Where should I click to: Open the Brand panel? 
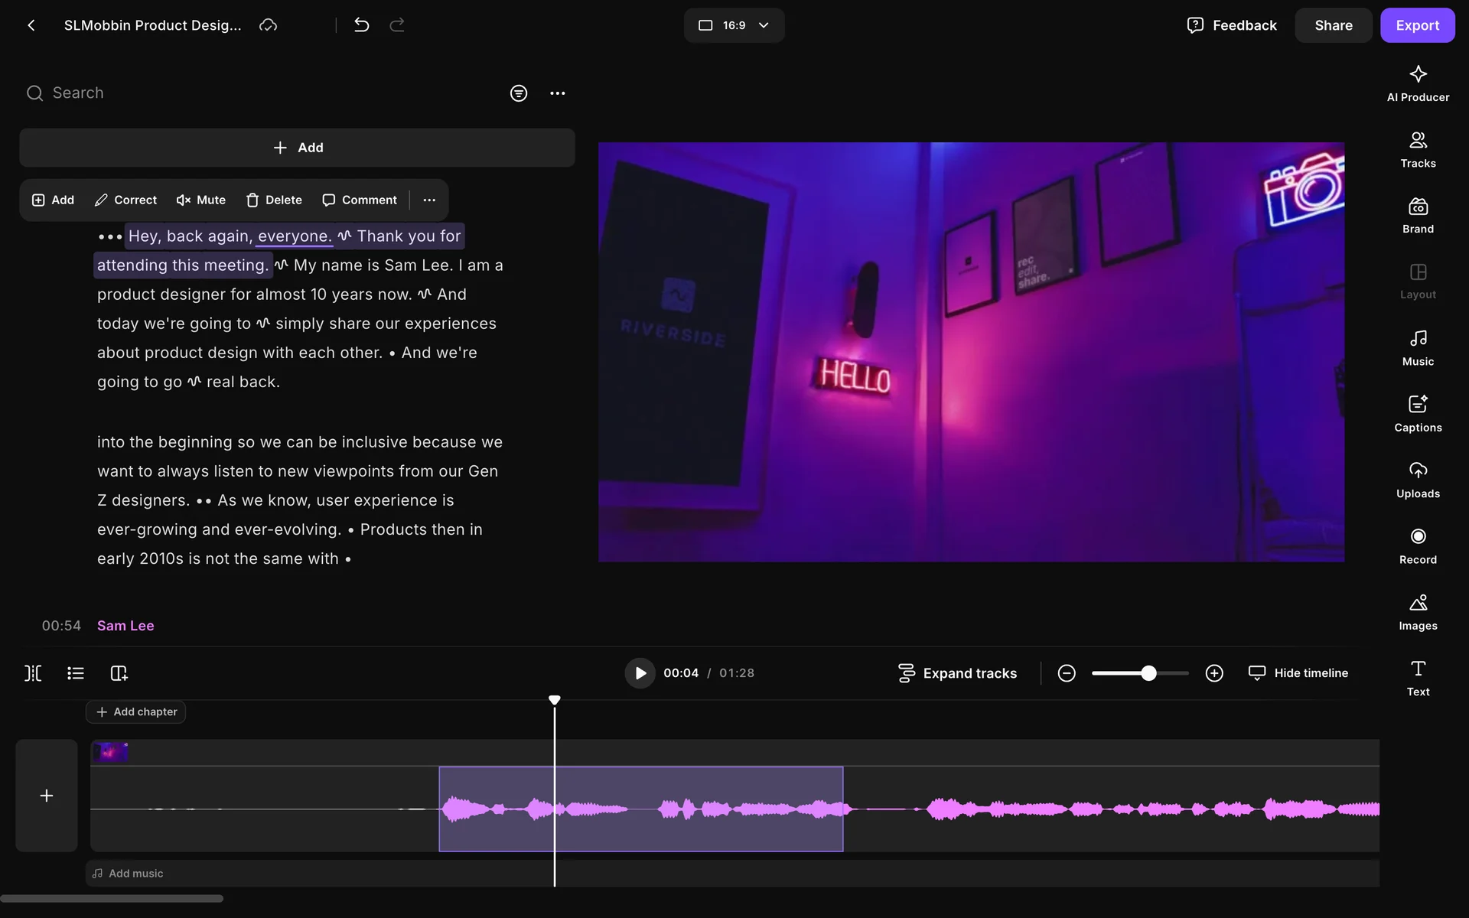coord(1417,216)
